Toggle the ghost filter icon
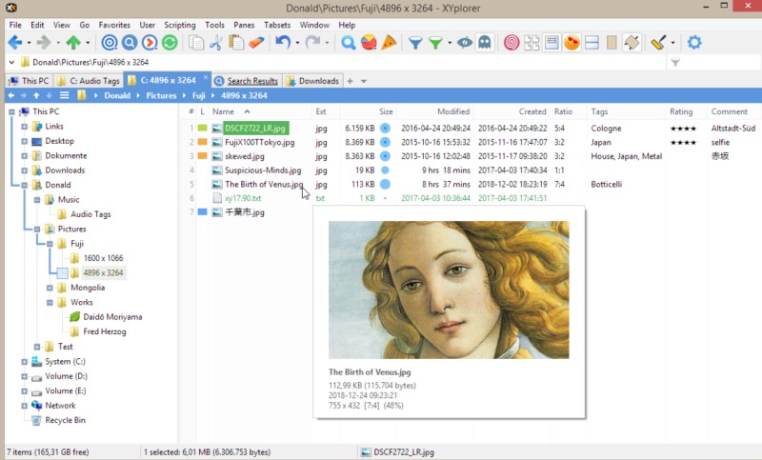 (x=485, y=43)
